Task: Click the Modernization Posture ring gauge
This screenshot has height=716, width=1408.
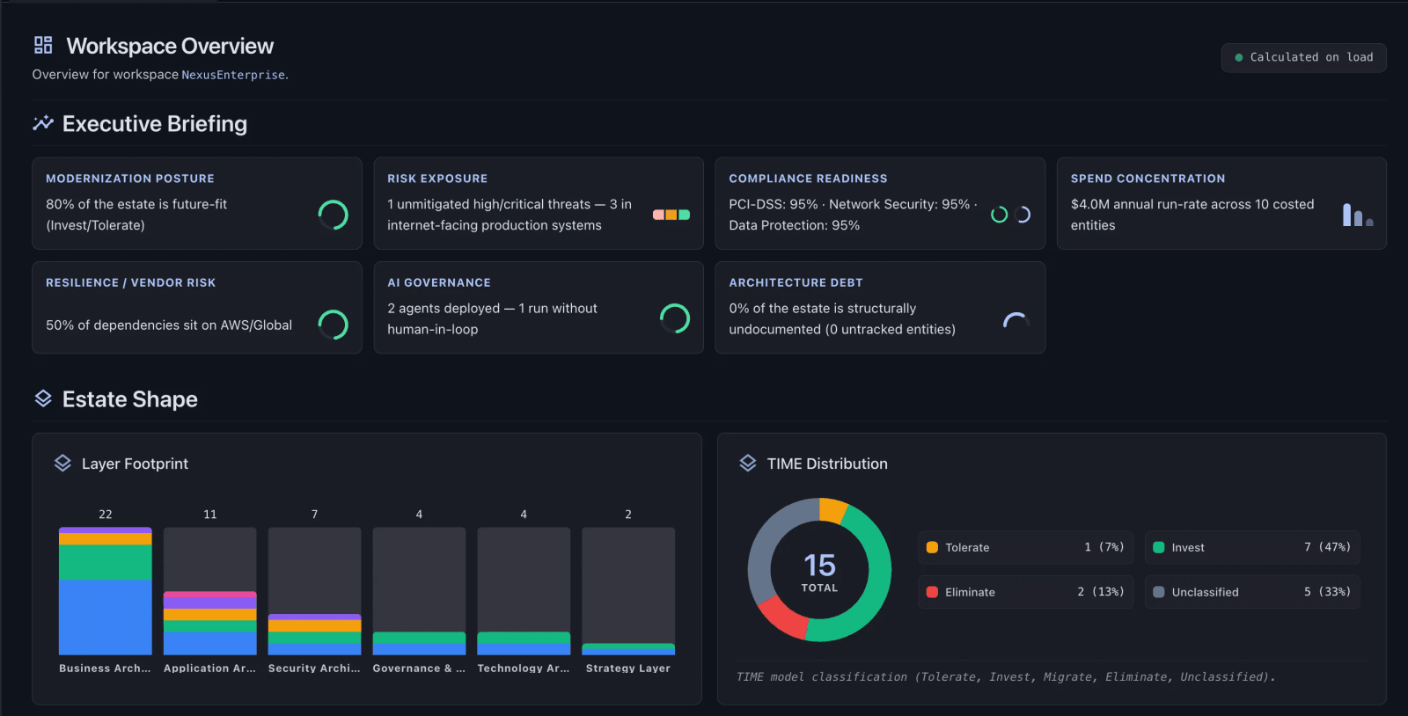Action: tap(333, 215)
